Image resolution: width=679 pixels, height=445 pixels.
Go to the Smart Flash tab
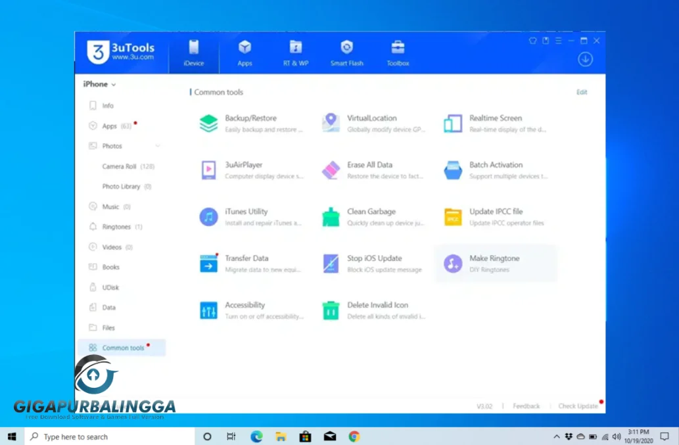[347, 53]
